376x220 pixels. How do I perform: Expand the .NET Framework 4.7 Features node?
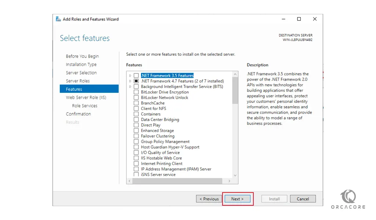coord(130,81)
